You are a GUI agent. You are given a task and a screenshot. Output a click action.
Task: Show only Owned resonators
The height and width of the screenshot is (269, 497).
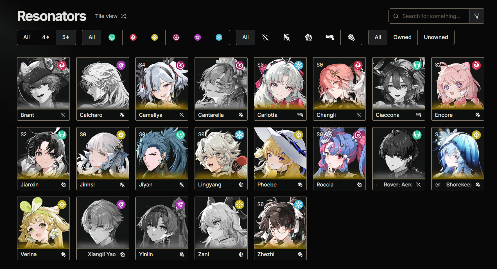click(402, 37)
